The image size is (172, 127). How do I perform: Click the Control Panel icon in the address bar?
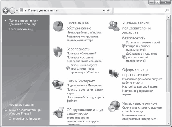(21, 11)
